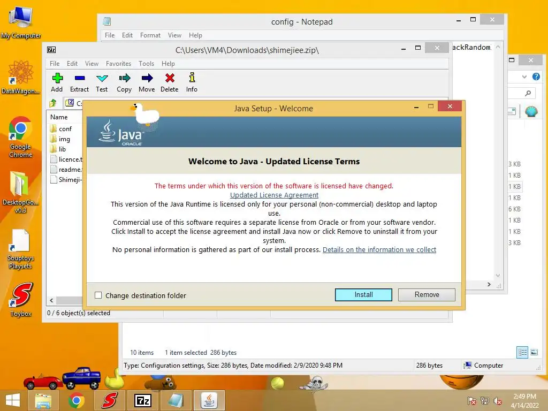Click the network tray icon
Image resolution: width=548 pixels, height=411 pixels.
pyautogui.click(x=485, y=401)
